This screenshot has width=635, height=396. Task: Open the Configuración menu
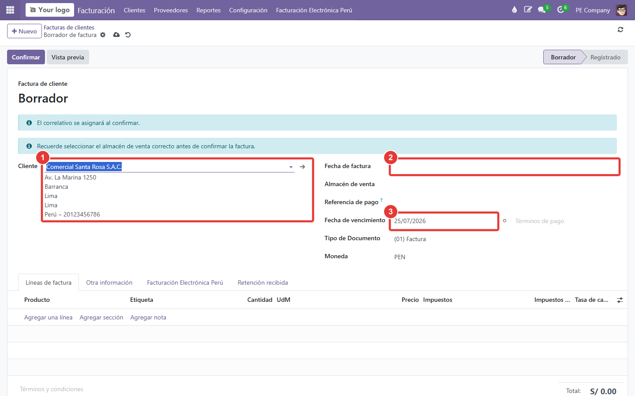coord(248,10)
